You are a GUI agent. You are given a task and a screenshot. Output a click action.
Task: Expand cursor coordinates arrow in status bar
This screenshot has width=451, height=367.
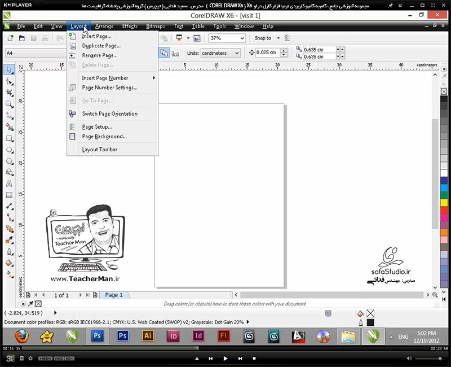tap(55, 313)
